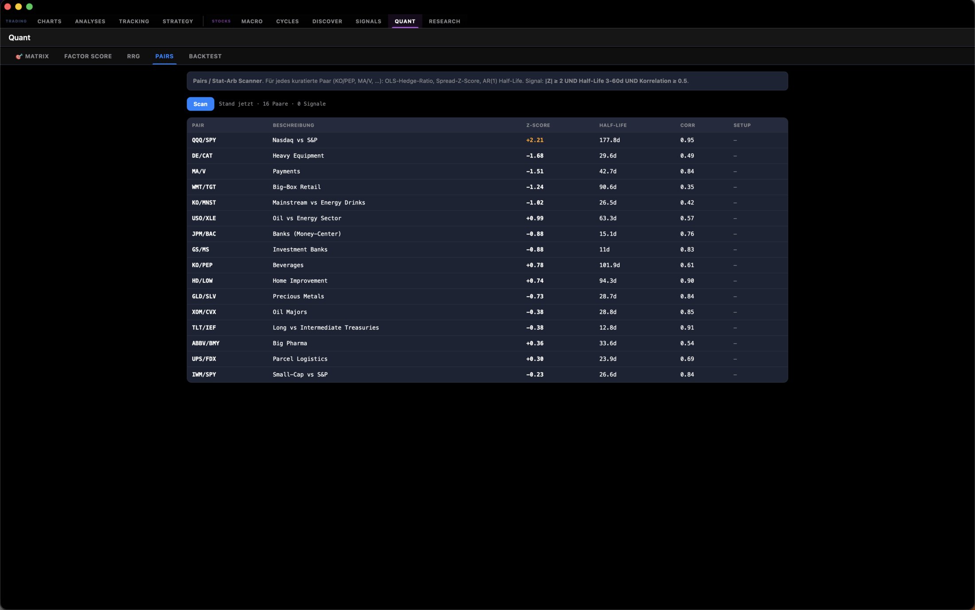Viewport: 975px width, 610px height.
Task: Click the CORR column header
Action: [687, 125]
